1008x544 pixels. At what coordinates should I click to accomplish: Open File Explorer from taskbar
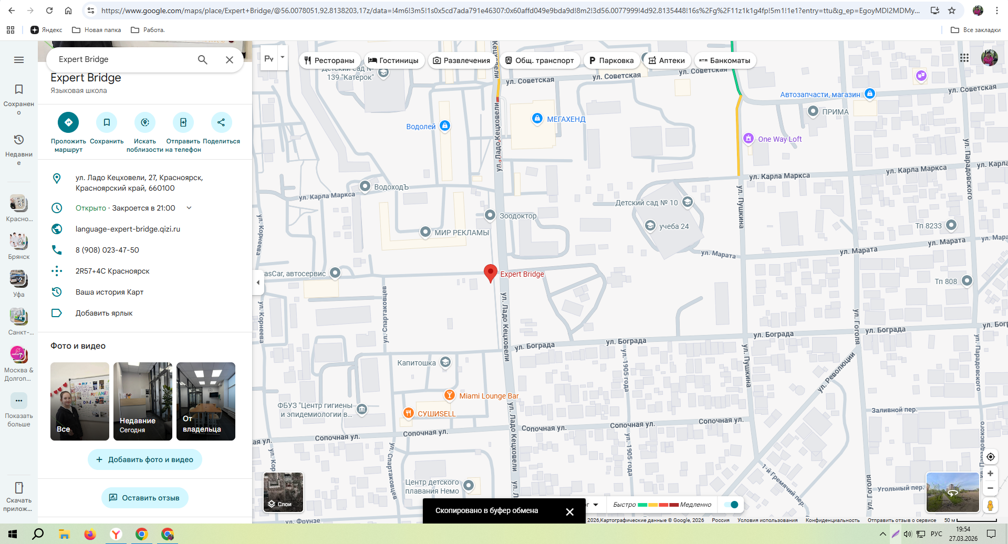pyautogui.click(x=64, y=534)
